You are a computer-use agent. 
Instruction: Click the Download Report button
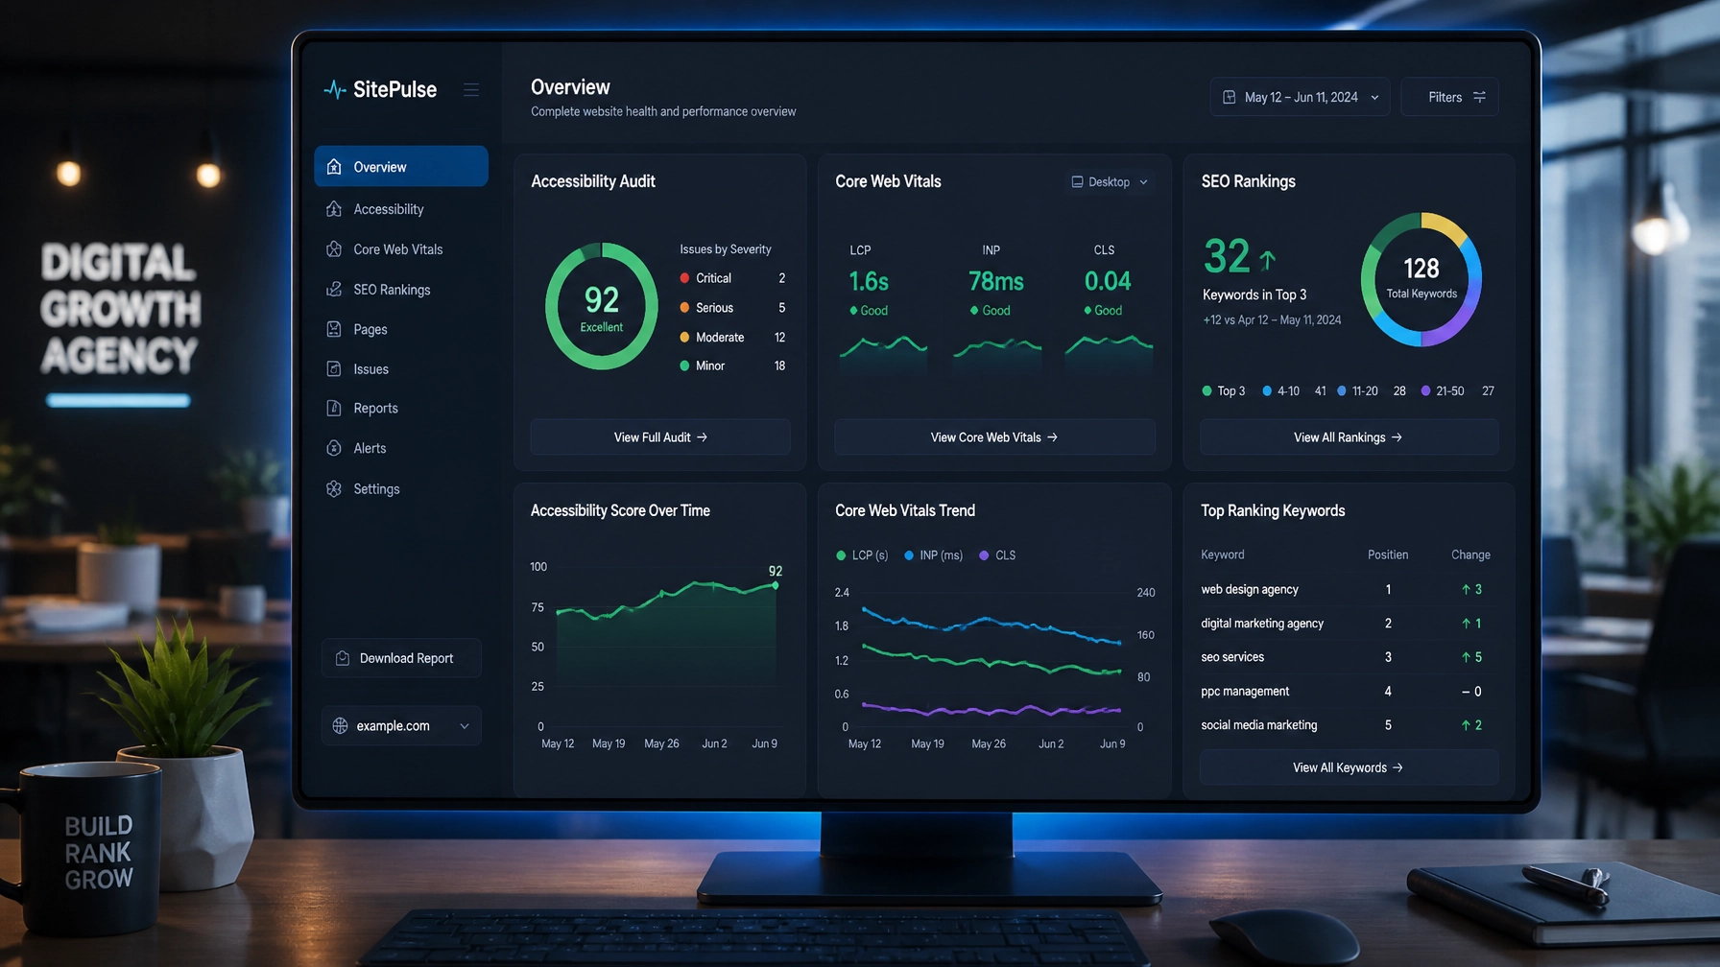click(x=401, y=658)
